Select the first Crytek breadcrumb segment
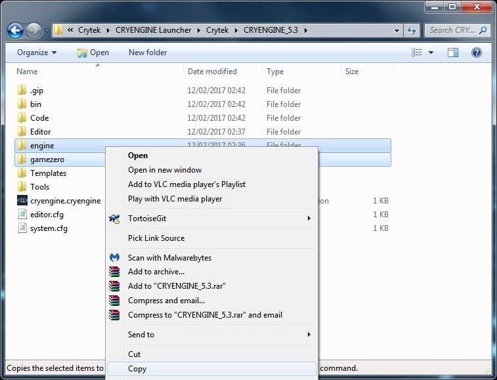Screen dimensions: 497x380 (x=89, y=30)
